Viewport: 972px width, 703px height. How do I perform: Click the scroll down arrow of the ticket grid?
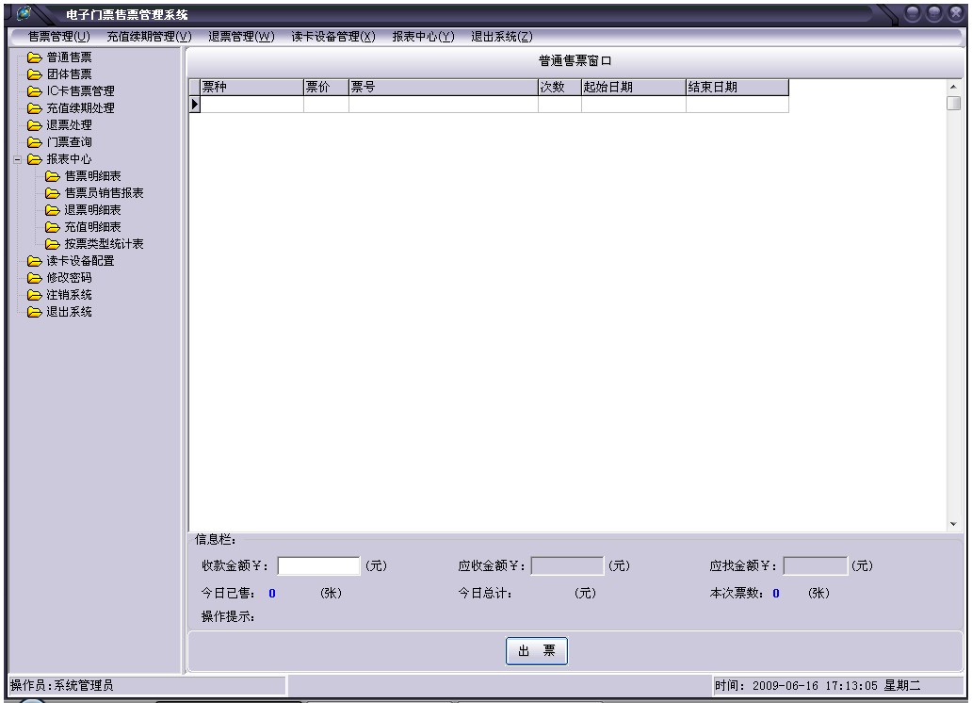pos(953,524)
